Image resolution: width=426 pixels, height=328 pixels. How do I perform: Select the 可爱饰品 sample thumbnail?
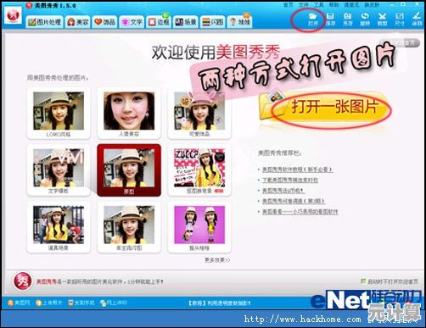(x=199, y=114)
